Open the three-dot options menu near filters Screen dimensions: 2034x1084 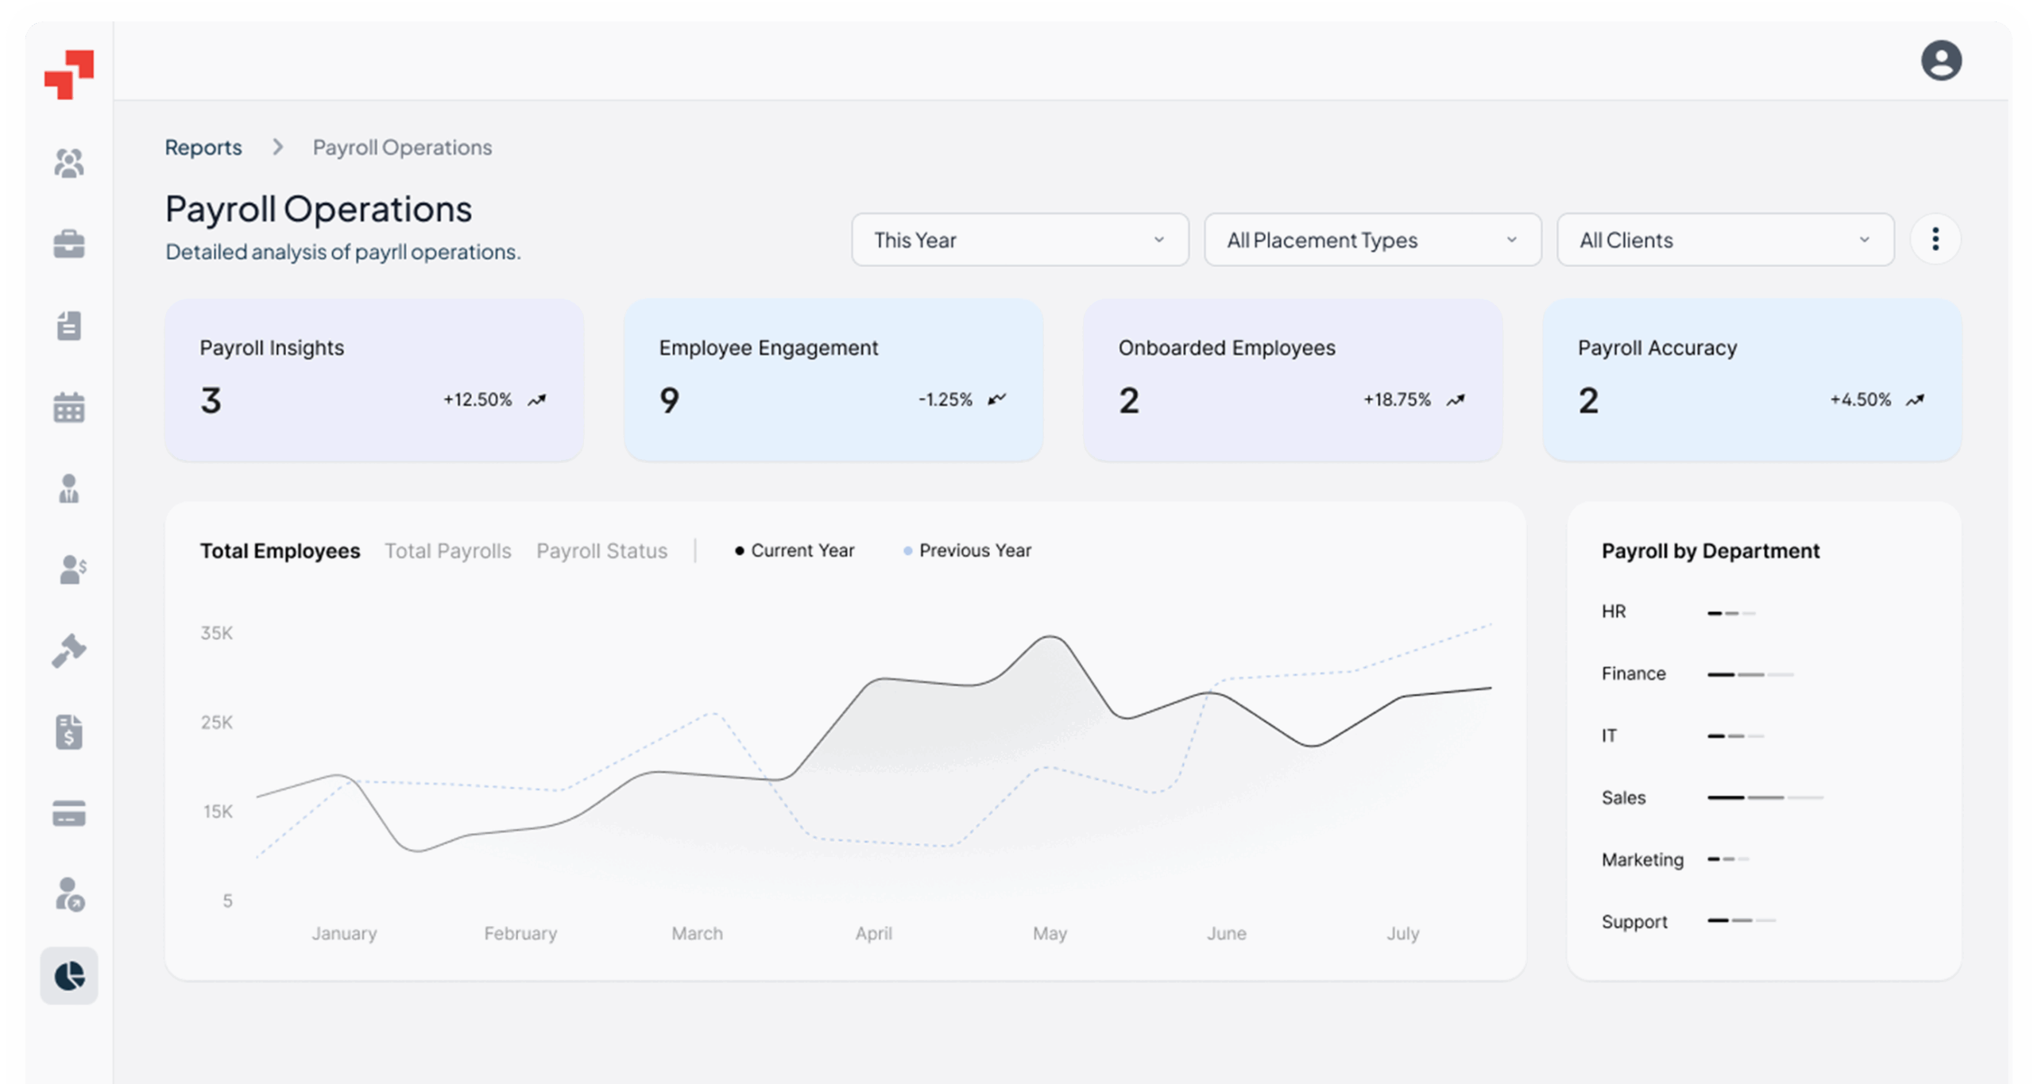(1936, 239)
